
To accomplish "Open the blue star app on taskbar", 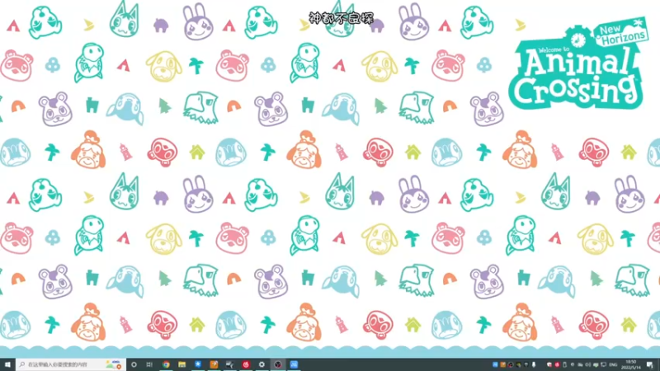I will click(198, 364).
